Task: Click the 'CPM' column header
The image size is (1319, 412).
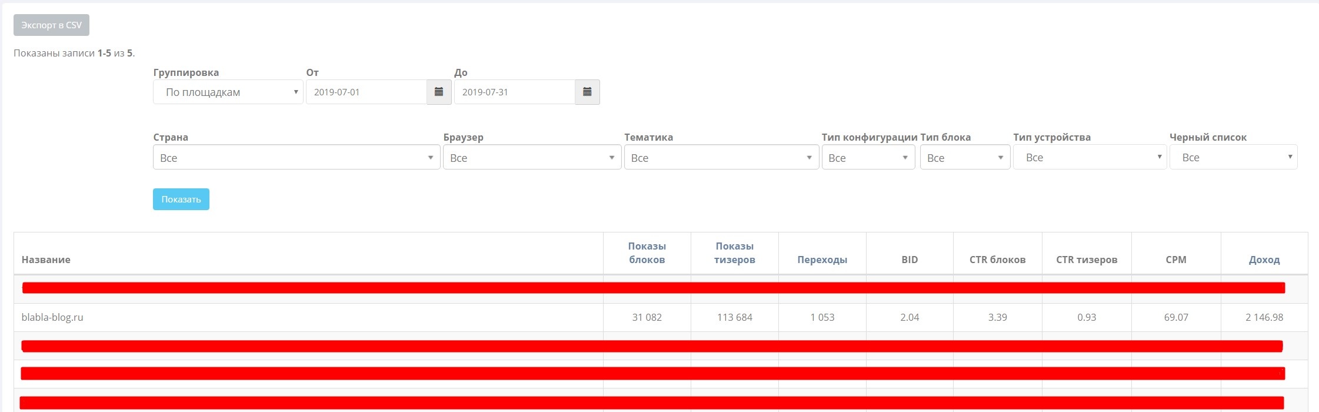Action: click(x=1176, y=260)
